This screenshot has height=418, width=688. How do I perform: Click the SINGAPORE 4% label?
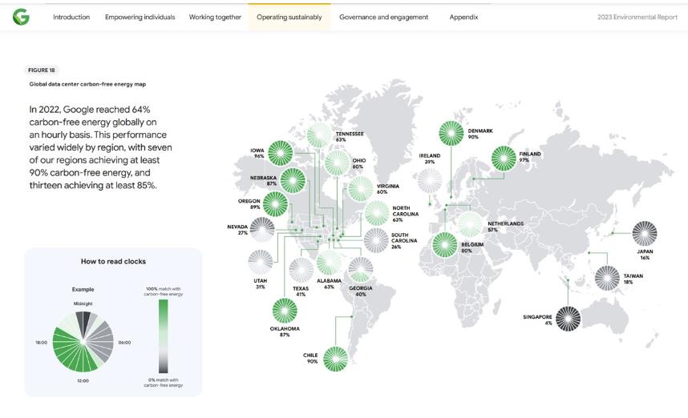click(x=537, y=320)
